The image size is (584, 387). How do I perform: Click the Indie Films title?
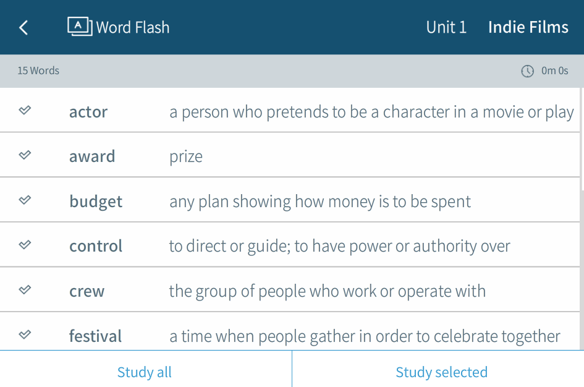click(x=528, y=27)
